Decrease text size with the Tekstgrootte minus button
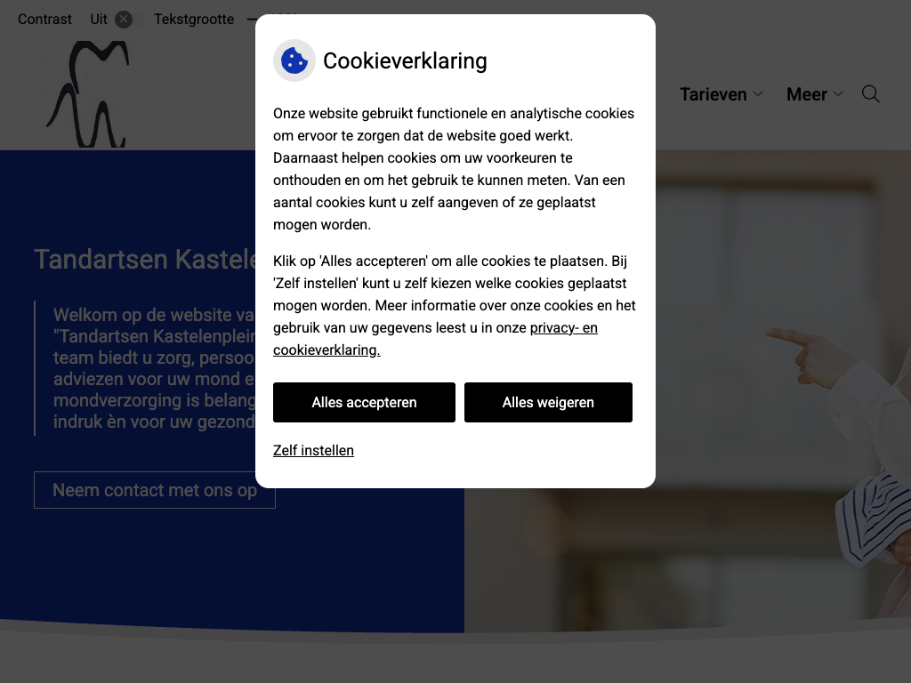The image size is (911, 683). pyautogui.click(x=251, y=20)
